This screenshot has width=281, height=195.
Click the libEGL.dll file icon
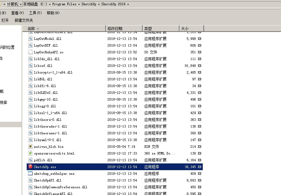point(30,79)
